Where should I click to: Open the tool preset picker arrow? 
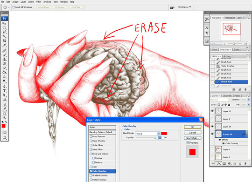[x=9, y=7]
